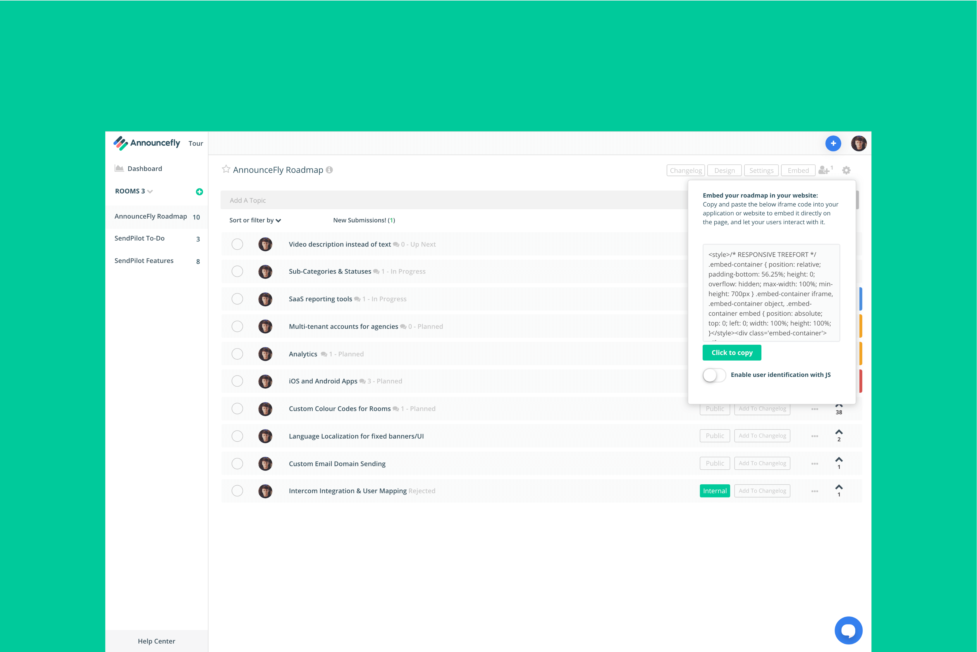
Task: Open the Changelog tab
Action: coord(685,170)
